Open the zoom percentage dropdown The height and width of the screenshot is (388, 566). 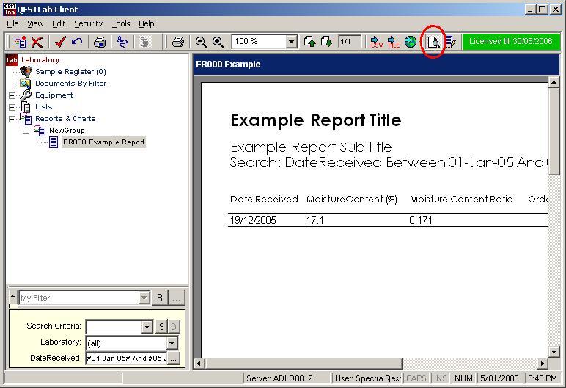292,42
